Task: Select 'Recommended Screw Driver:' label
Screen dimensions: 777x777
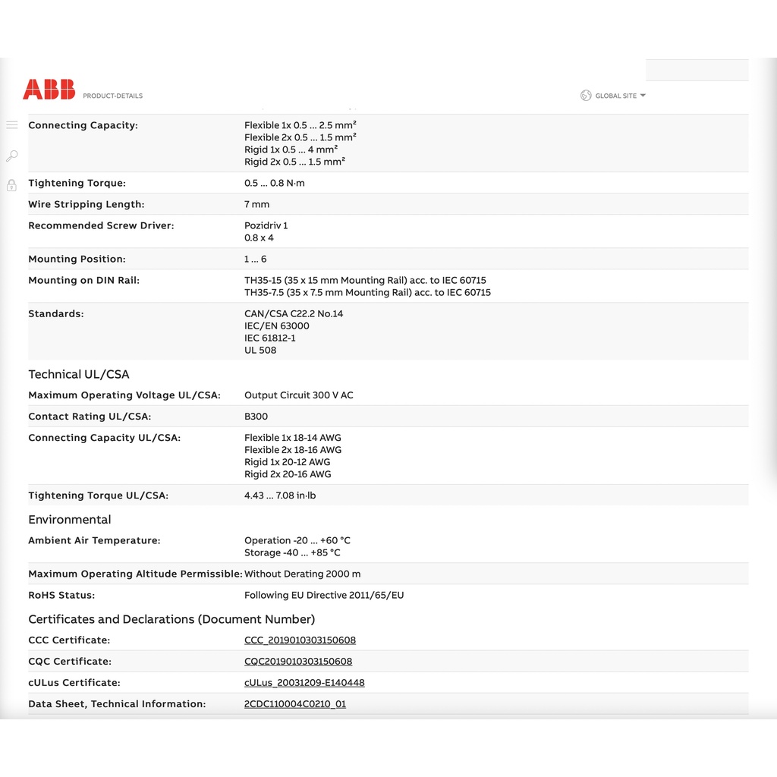Action: click(x=101, y=225)
